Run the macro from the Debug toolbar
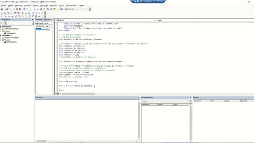This screenshot has width=254, height=143. click(6, 16)
